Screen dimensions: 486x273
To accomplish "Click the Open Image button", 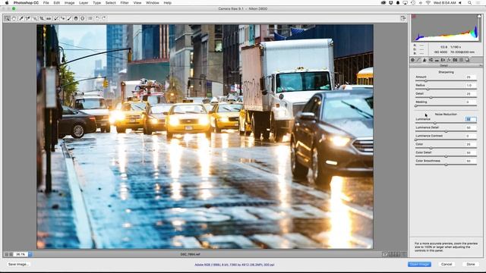I will [419, 265].
